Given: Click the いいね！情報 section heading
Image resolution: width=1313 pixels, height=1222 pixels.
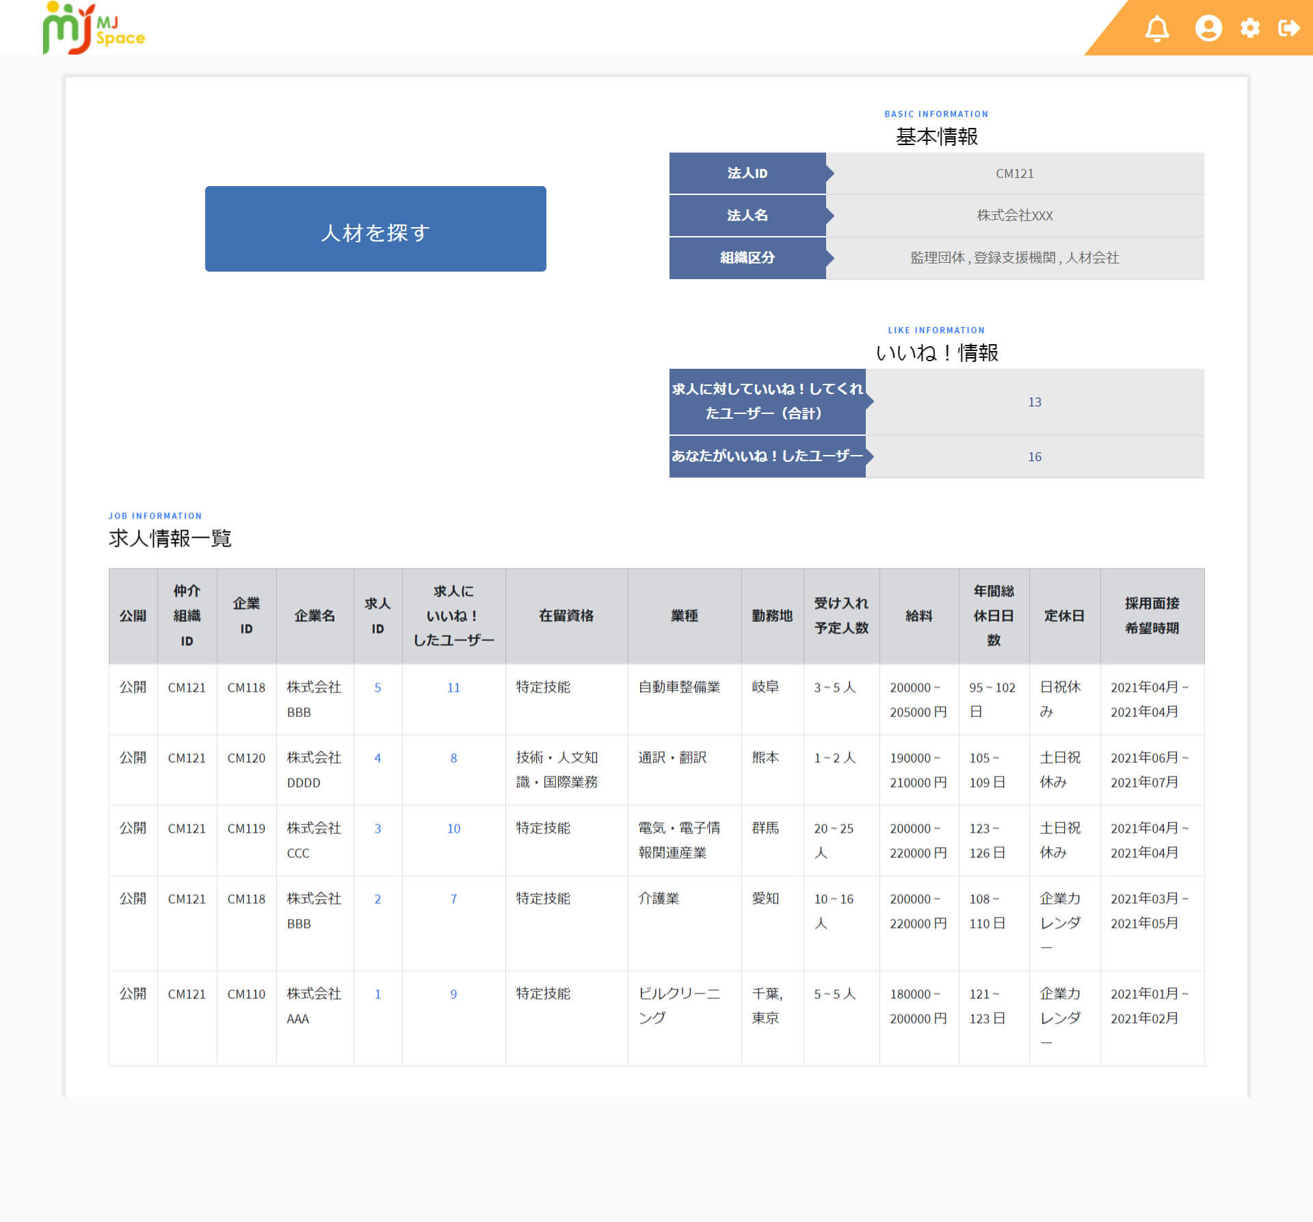Looking at the screenshot, I should point(937,353).
